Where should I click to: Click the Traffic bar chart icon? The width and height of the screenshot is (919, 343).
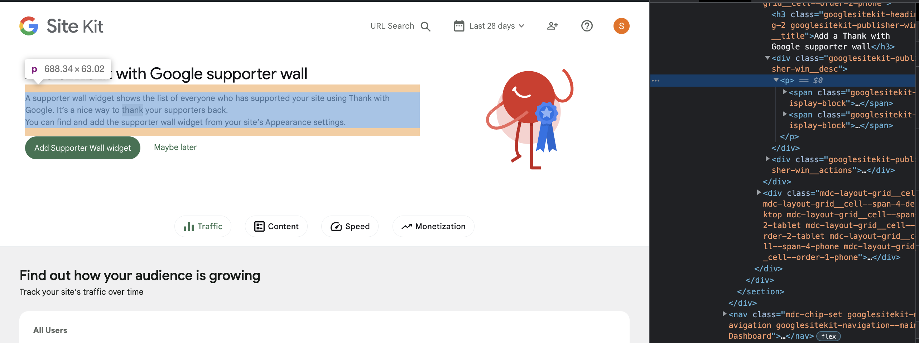tap(189, 226)
